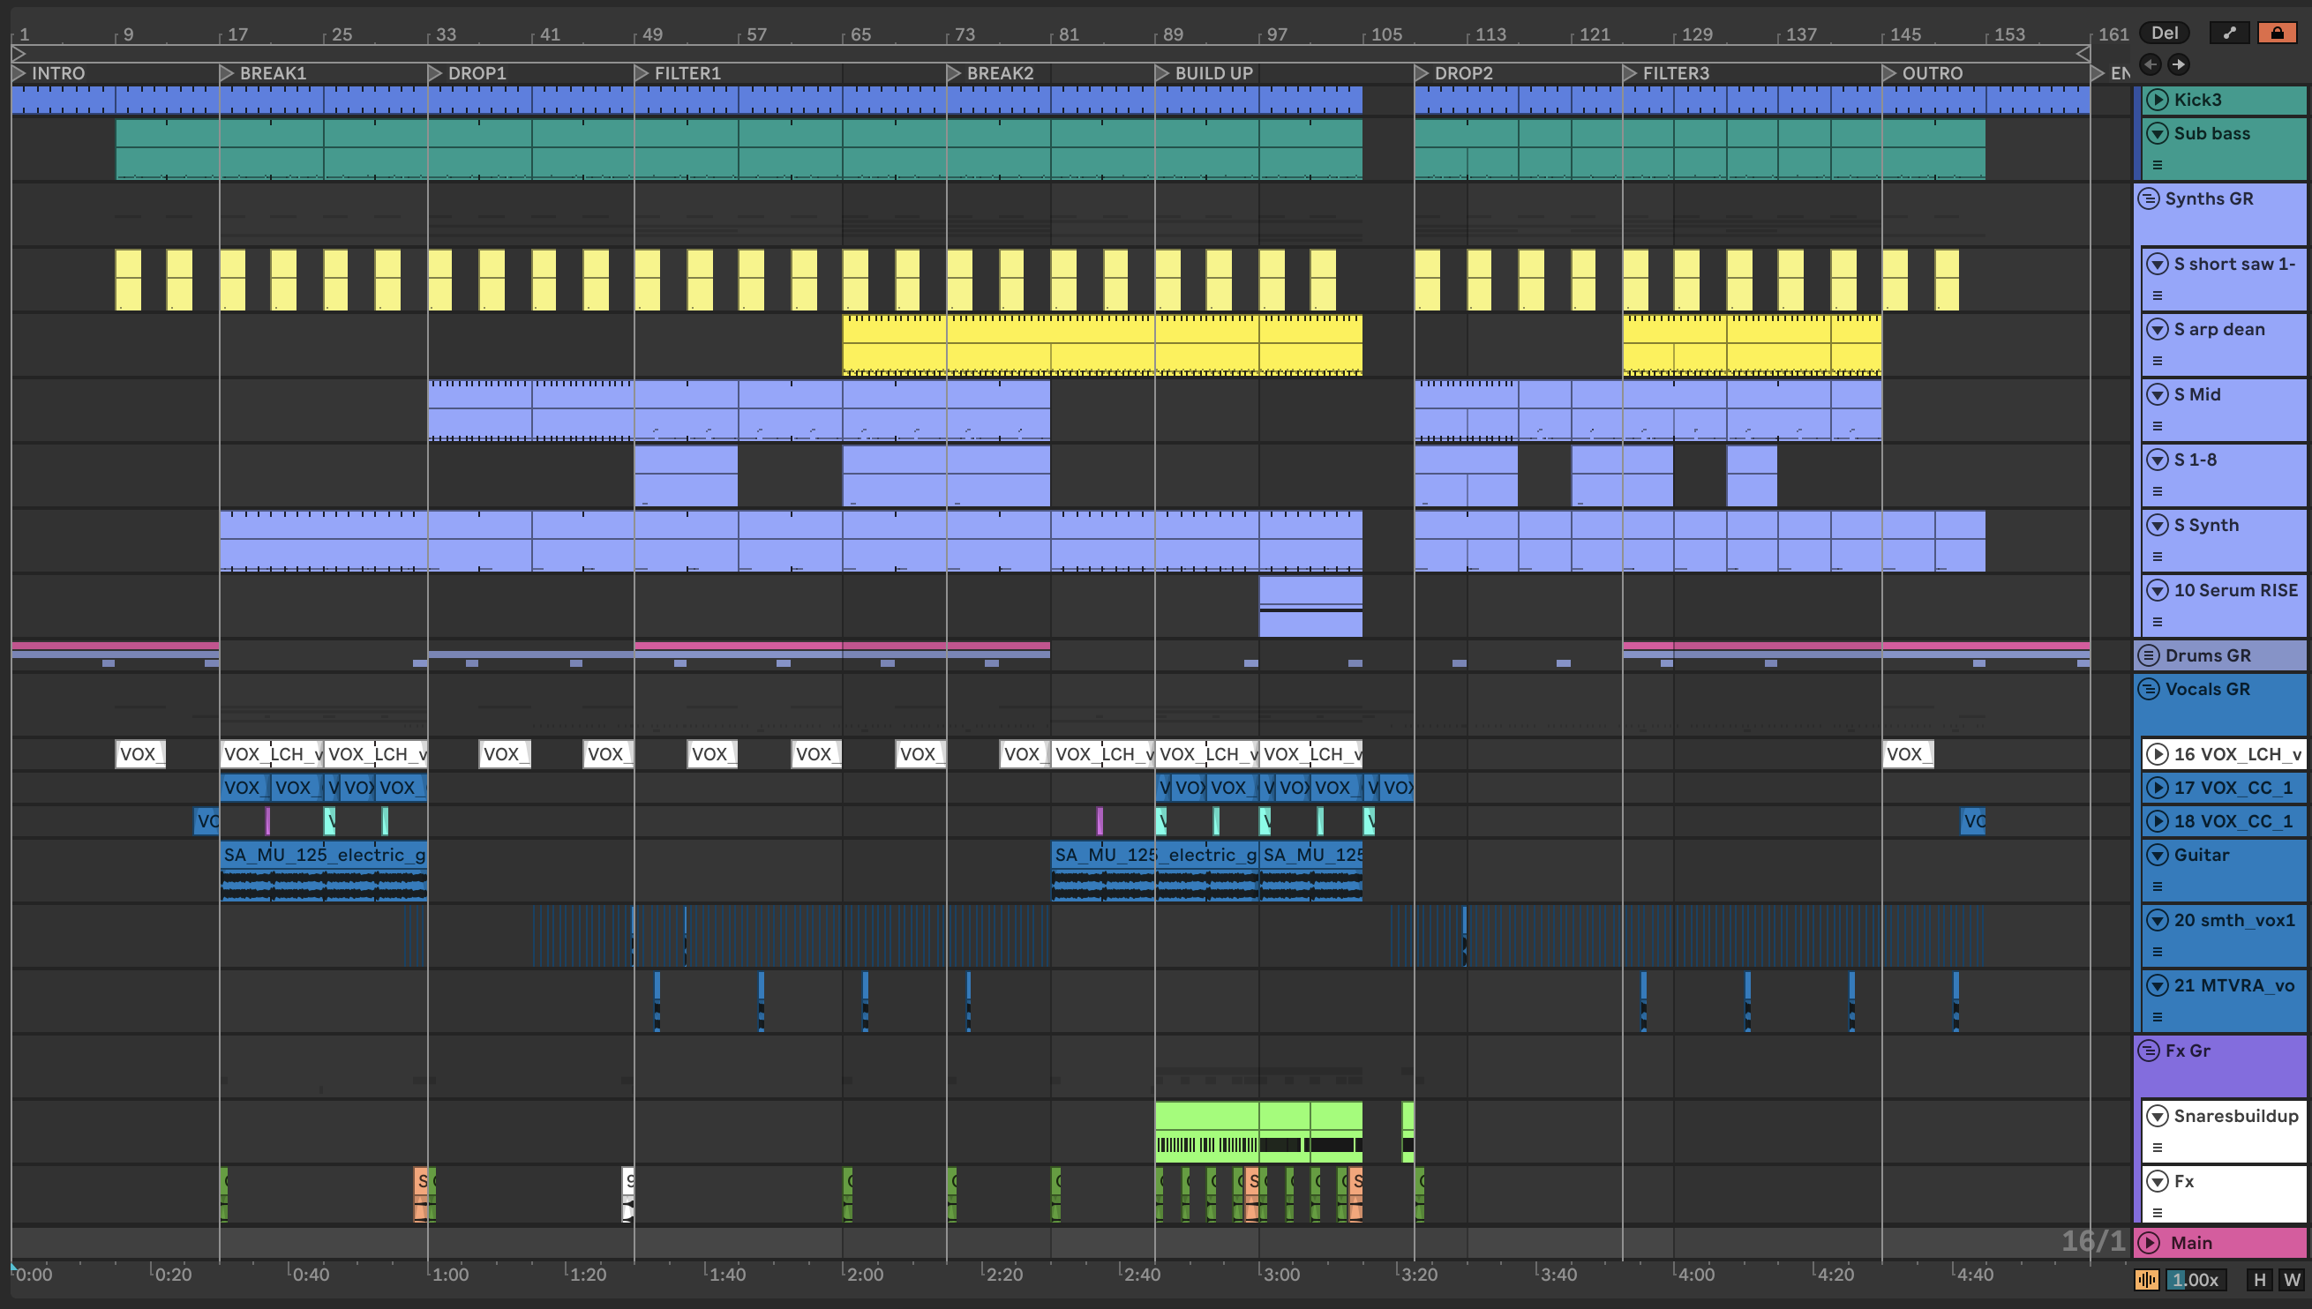
Task: Jump to previous locator arrow
Action: coord(2151,64)
